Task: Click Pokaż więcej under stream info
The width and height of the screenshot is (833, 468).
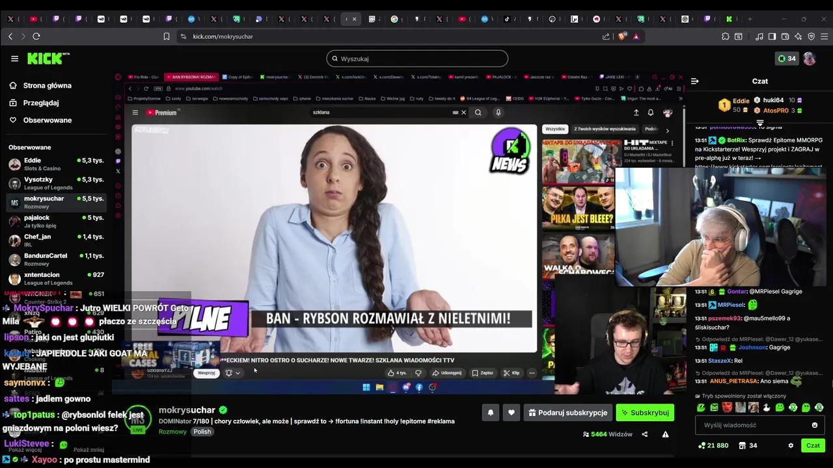Action: tap(25, 450)
